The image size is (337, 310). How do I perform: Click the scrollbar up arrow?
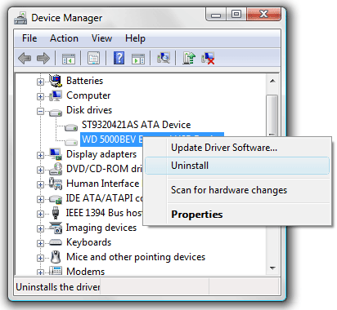point(272,81)
